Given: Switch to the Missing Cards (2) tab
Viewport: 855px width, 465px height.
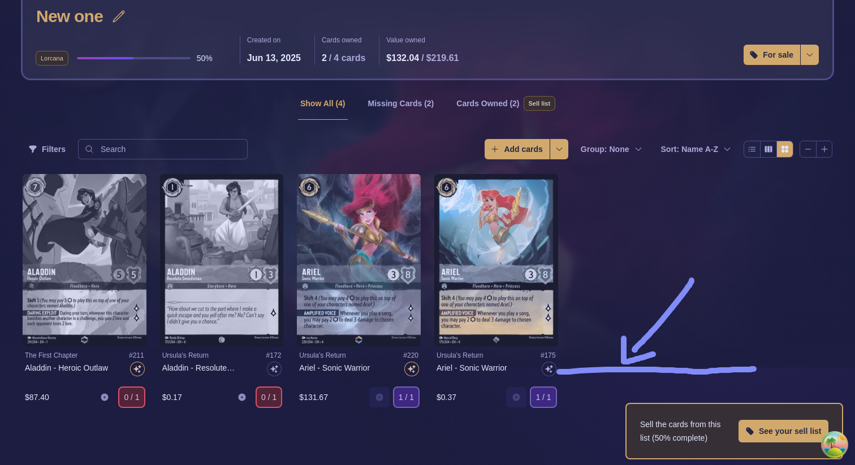Looking at the screenshot, I should point(401,103).
